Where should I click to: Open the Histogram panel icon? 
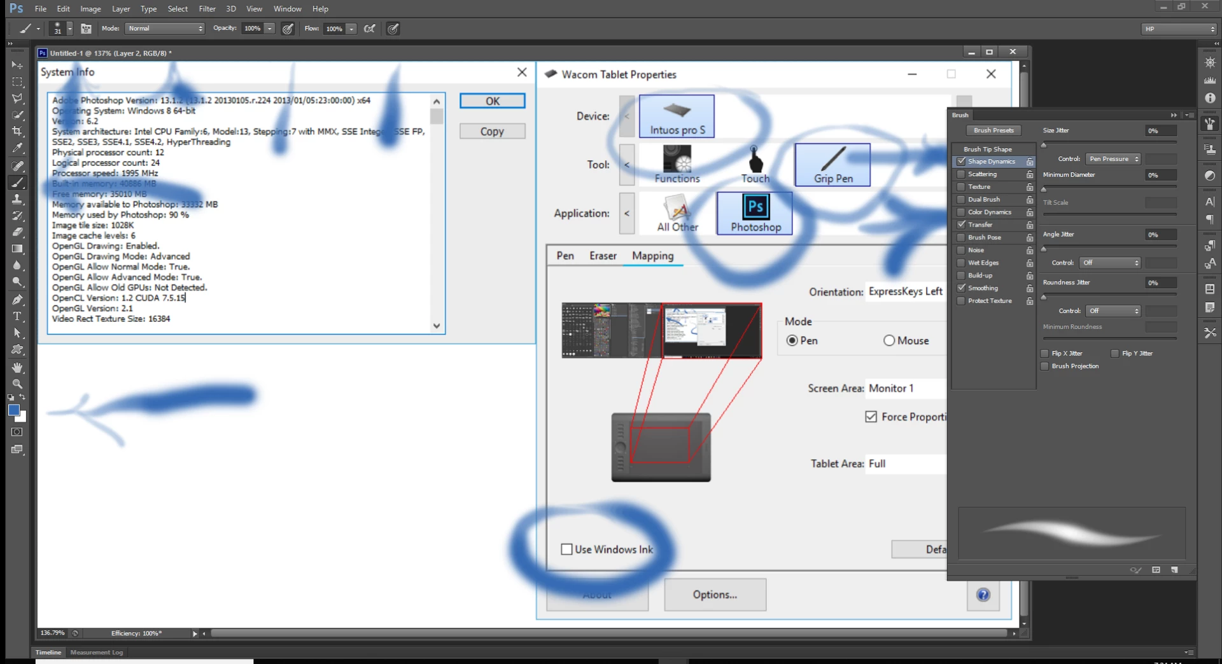(1210, 80)
